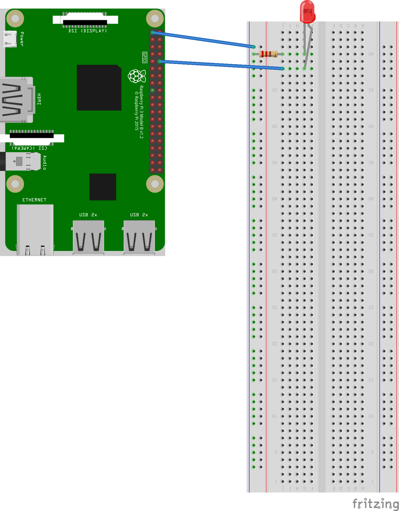Click the mounting hole beside the Power port
399x511 pixels.
coord(15,18)
